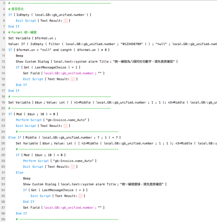The image size is (217, 222).
Task: Click line number 10 in the gutter
Action: (x=3, y=50)
